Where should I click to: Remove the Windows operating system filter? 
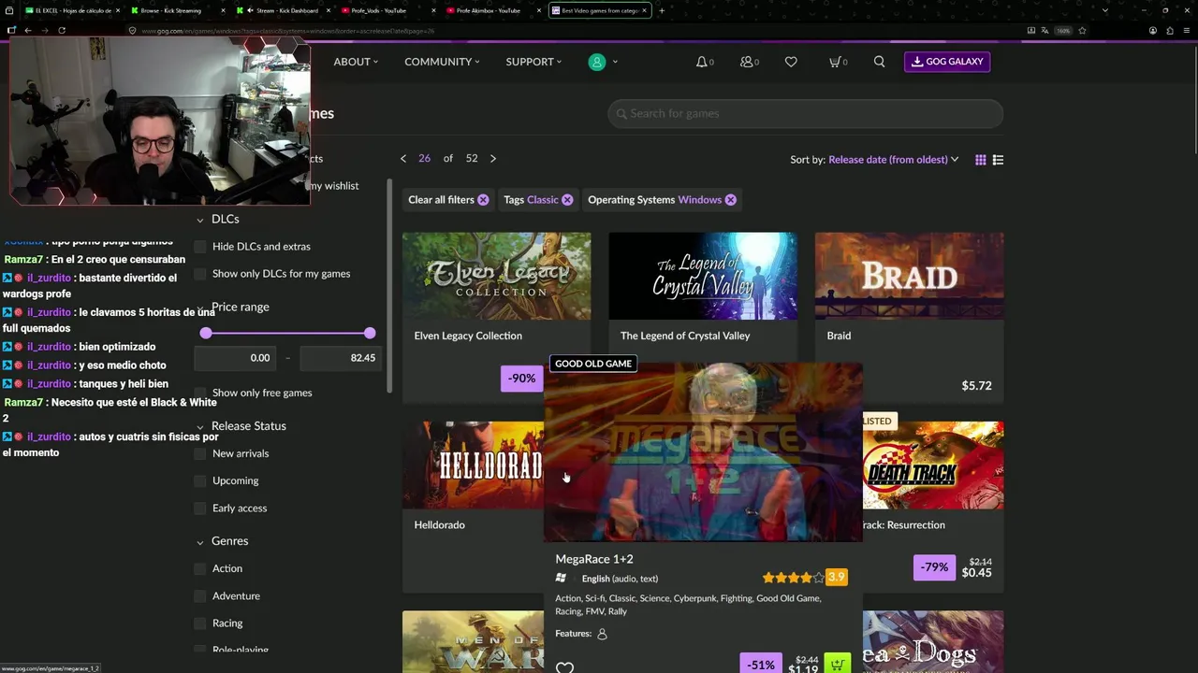tap(731, 200)
